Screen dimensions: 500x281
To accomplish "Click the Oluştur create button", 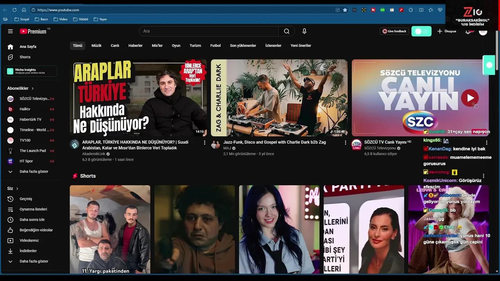I will pos(446,31).
